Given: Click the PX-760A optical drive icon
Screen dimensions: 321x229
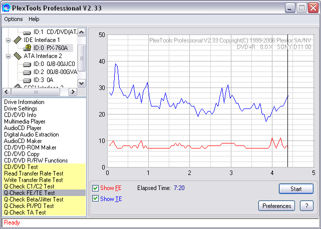Looking at the screenshot, I should pos(27,48).
